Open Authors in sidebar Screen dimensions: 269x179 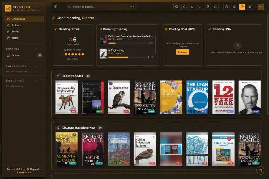24,25
